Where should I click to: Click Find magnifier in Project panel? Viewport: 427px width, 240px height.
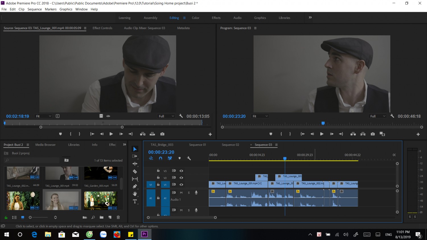93,217
